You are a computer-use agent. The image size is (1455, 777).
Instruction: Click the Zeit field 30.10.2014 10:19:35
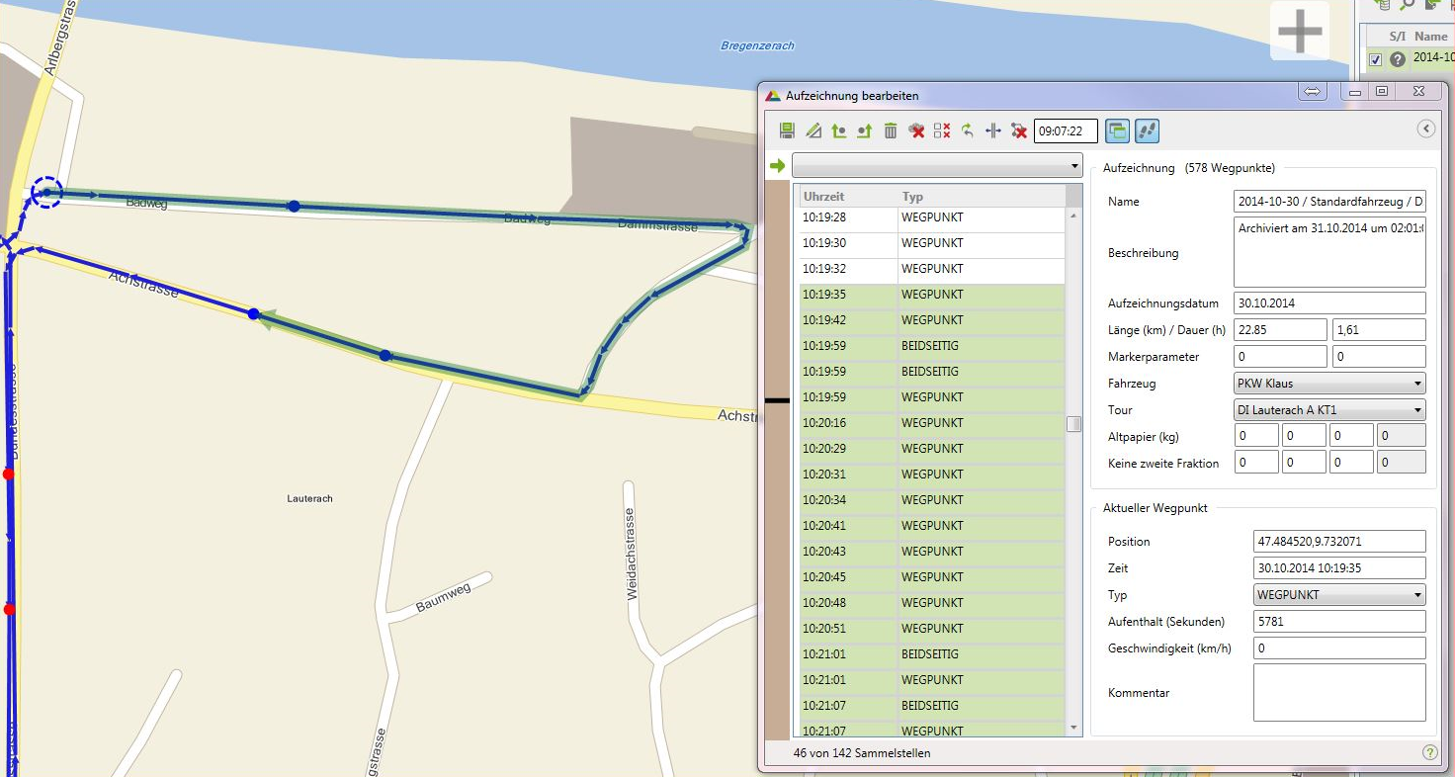pyautogui.click(x=1339, y=568)
